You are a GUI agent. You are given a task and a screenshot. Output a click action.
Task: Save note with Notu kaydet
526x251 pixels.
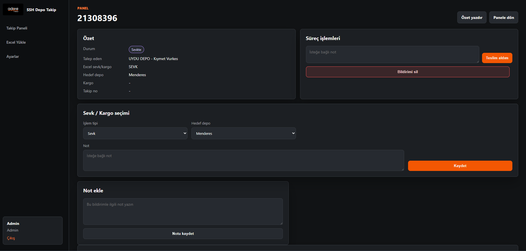(x=183, y=233)
